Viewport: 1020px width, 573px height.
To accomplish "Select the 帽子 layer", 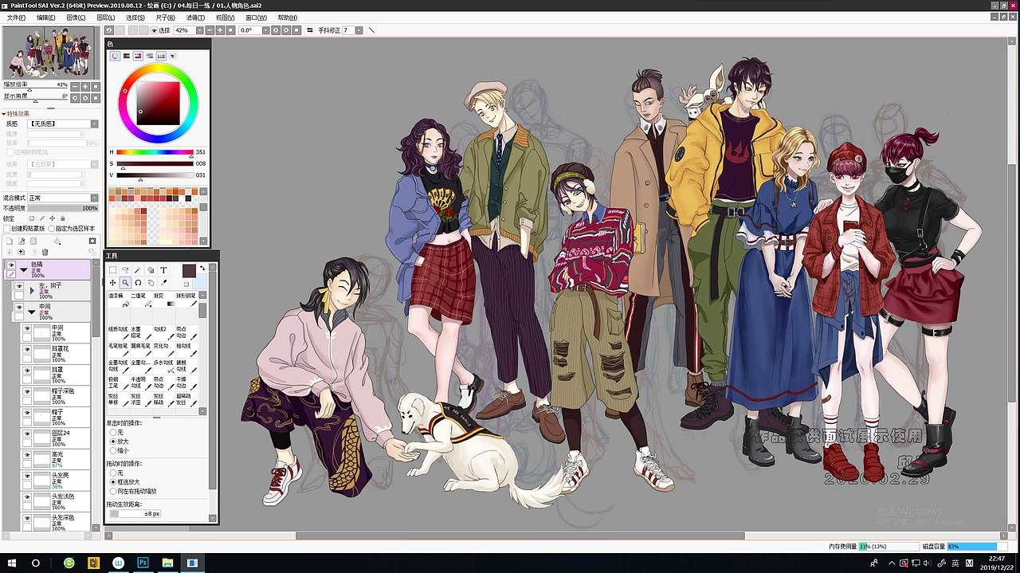I will click(56, 418).
